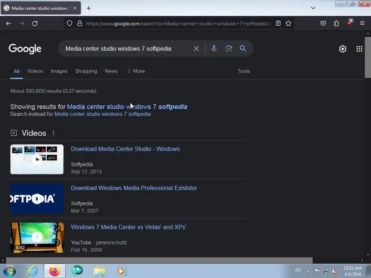The height and width of the screenshot is (278, 371).
Task: Open Download Media Center Studio - Windows link
Action: pos(125,149)
